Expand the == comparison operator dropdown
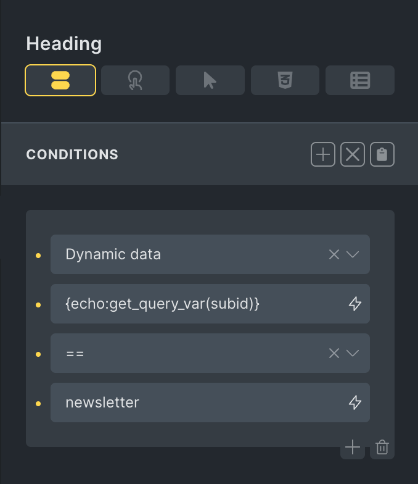This screenshot has height=484, width=418. [353, 353]
